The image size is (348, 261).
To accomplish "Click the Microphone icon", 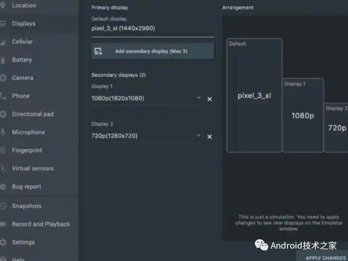I will 3,132.
